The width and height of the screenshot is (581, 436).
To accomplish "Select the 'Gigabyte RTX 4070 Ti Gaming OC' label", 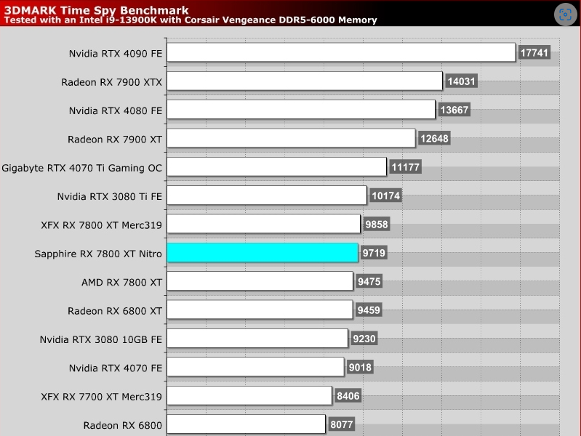I will [x=82, y=168].
